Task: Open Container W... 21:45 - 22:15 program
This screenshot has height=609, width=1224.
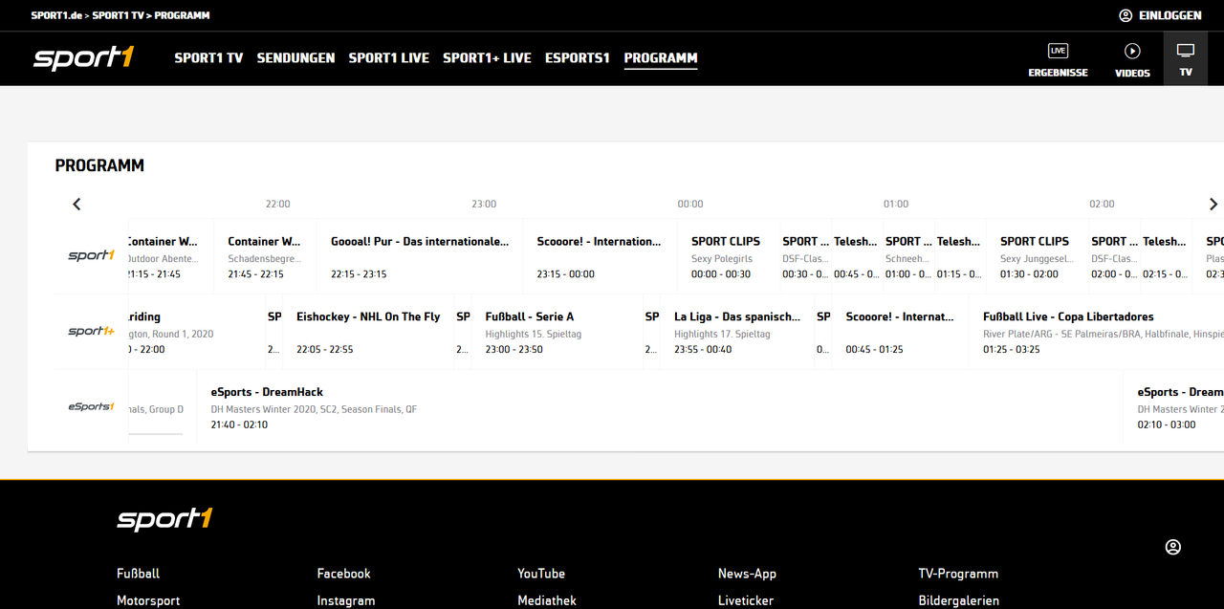Action: click(x=266, y=257)
